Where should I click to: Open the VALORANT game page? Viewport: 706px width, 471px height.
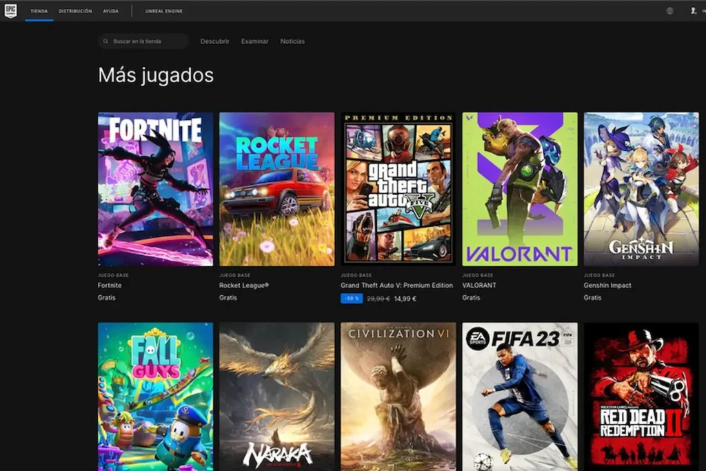click(519, 188)
